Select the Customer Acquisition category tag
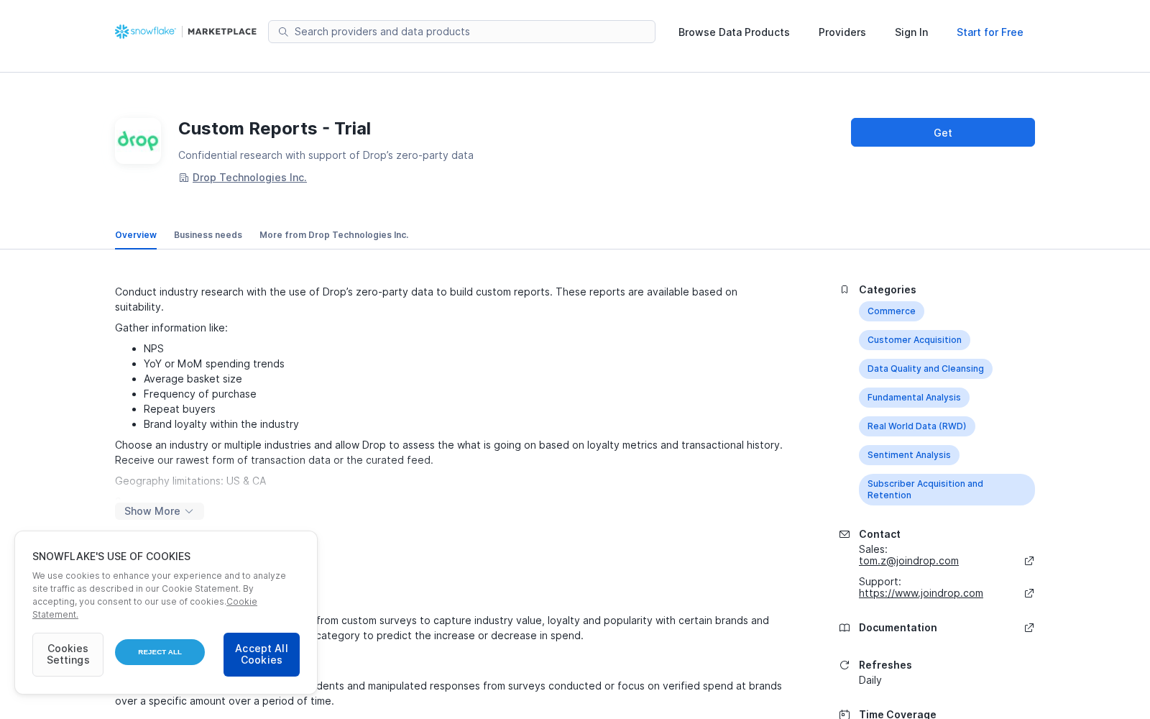Viewport: 1150px width, 719px height. pos(914,340)
